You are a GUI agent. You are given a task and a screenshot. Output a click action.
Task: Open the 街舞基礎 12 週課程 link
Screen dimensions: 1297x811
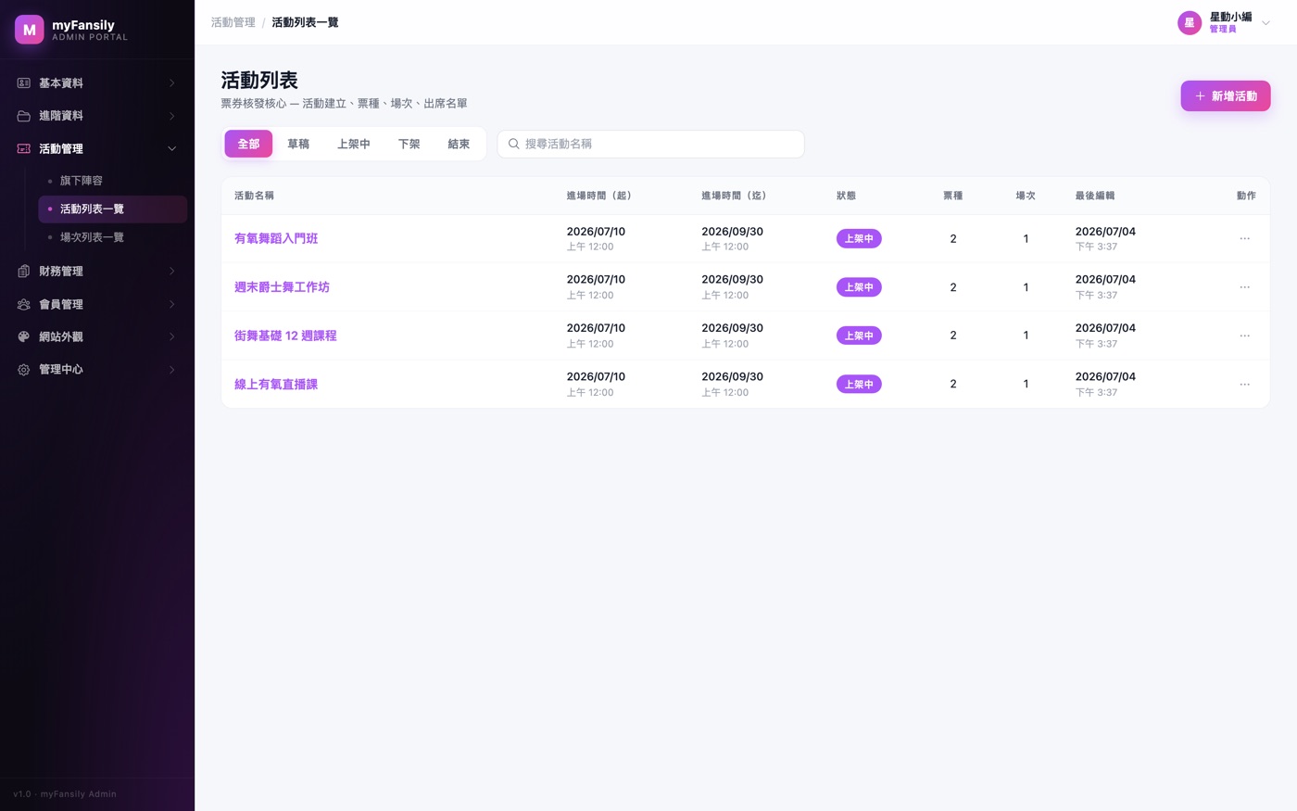pos(285,336)
